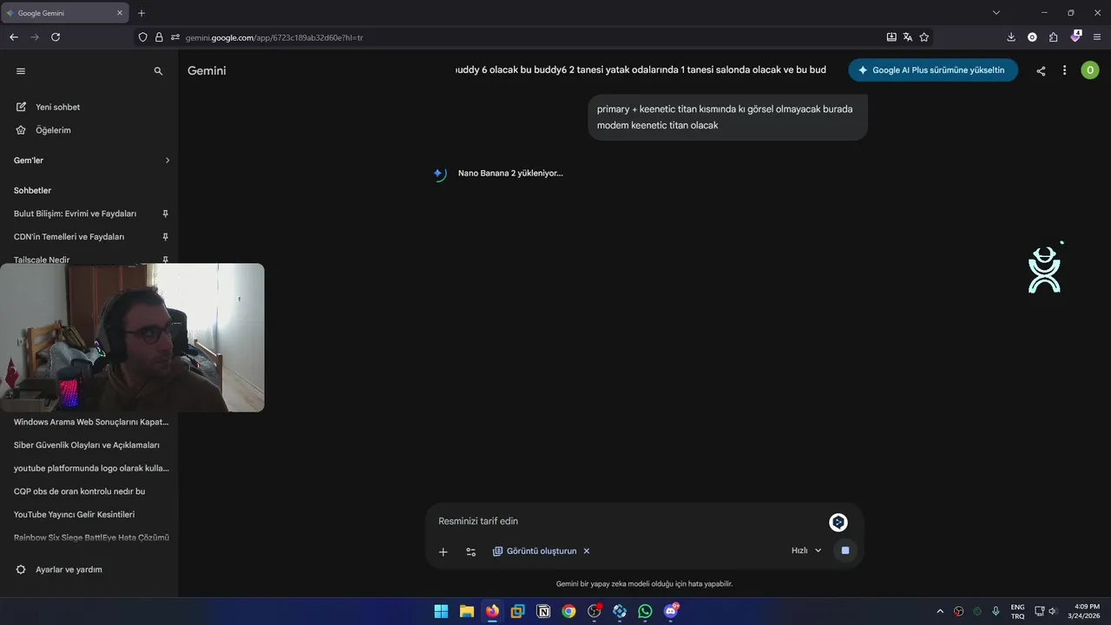Click the webcam overlay thumbnail
The image size is (1111, 625).
click(x=132, y=338)
